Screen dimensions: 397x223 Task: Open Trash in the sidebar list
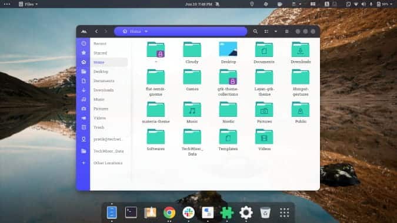(99, 127)
